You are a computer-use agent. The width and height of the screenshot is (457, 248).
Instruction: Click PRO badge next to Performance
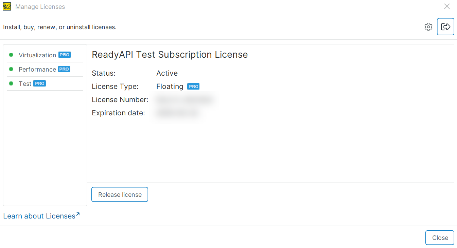(64, 69)
